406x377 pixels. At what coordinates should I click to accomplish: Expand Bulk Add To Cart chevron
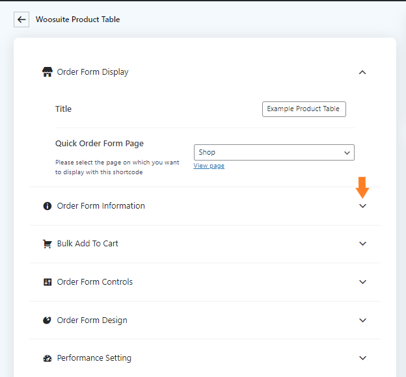(x=363, y=244)
